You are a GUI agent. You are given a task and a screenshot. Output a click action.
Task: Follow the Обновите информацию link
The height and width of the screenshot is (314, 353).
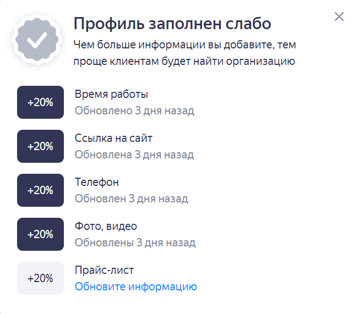coord(135,287)
